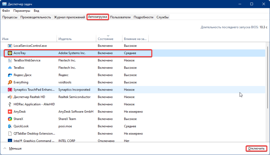Select Диспетчер Realtek HD name

point(29,97)
